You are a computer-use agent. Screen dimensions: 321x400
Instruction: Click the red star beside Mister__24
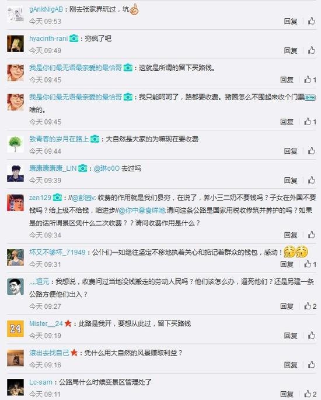click(68, 323)
